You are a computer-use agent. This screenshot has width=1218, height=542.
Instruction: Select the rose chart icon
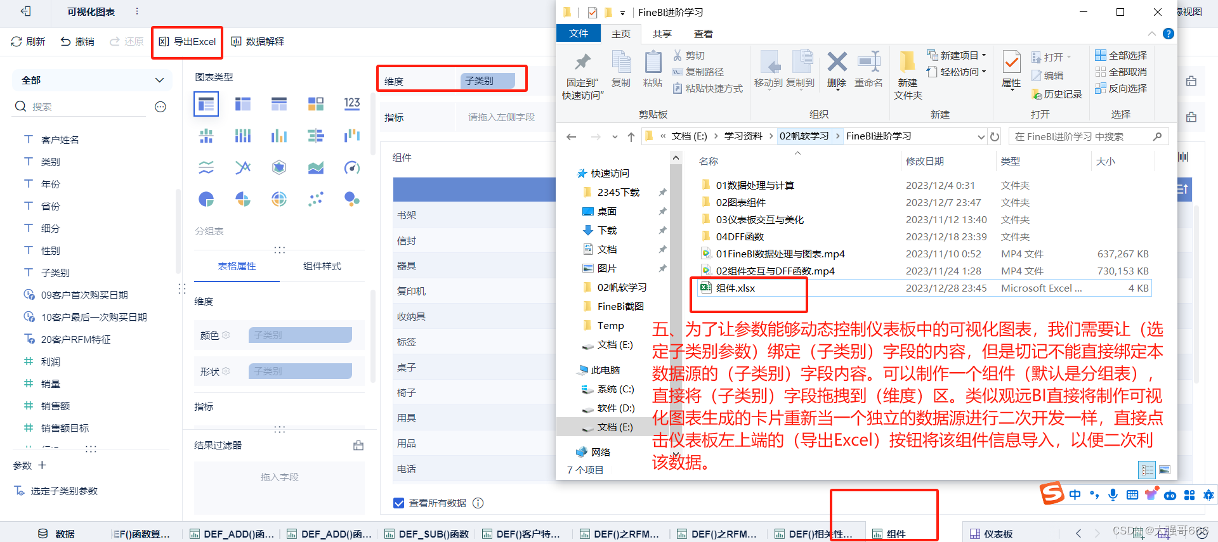243,199
